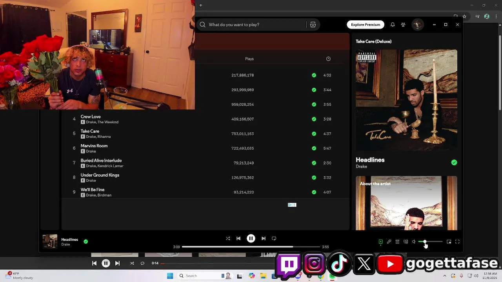Toggle green saved check beside Headlines in right panel
Image resolution: width=502 pixels, height=282 pixels.
coord(454,163)
